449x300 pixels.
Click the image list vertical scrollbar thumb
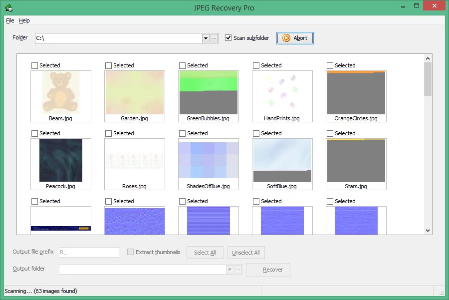pyautogui.click(x=428, y=79)
